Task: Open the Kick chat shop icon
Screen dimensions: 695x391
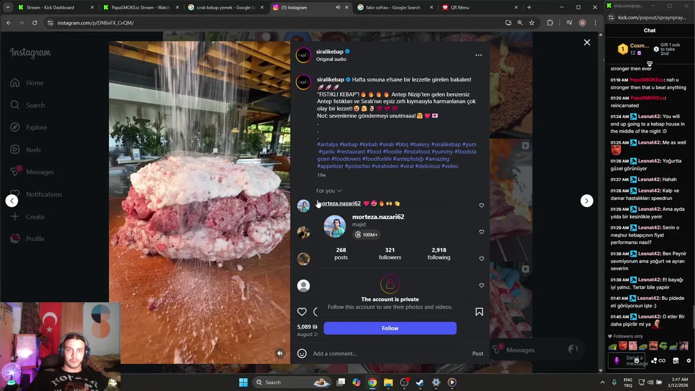Action: [675, 361]
